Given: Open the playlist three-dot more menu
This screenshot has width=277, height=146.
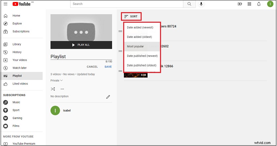Looking at the screenshot, I should pyautogui.click(x=62, y=89).
